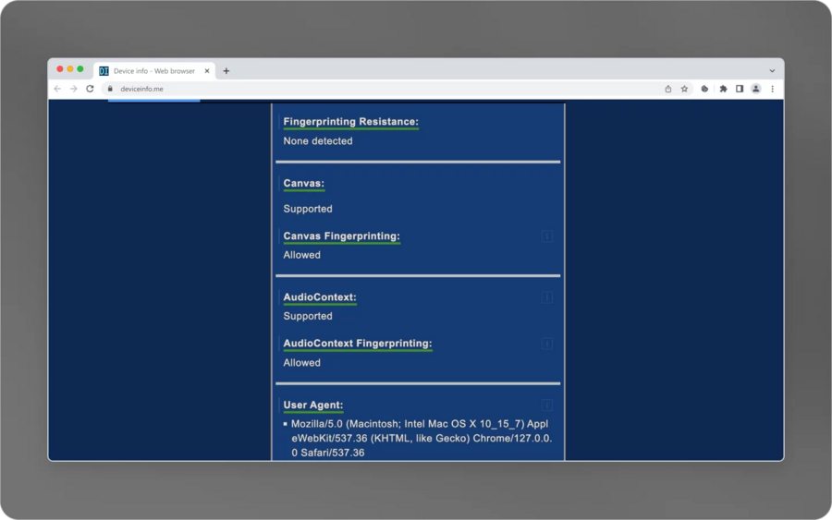Viewport: 832px width, 520px height.
Task: Click info icon beside User Agent
Action: 546,405
